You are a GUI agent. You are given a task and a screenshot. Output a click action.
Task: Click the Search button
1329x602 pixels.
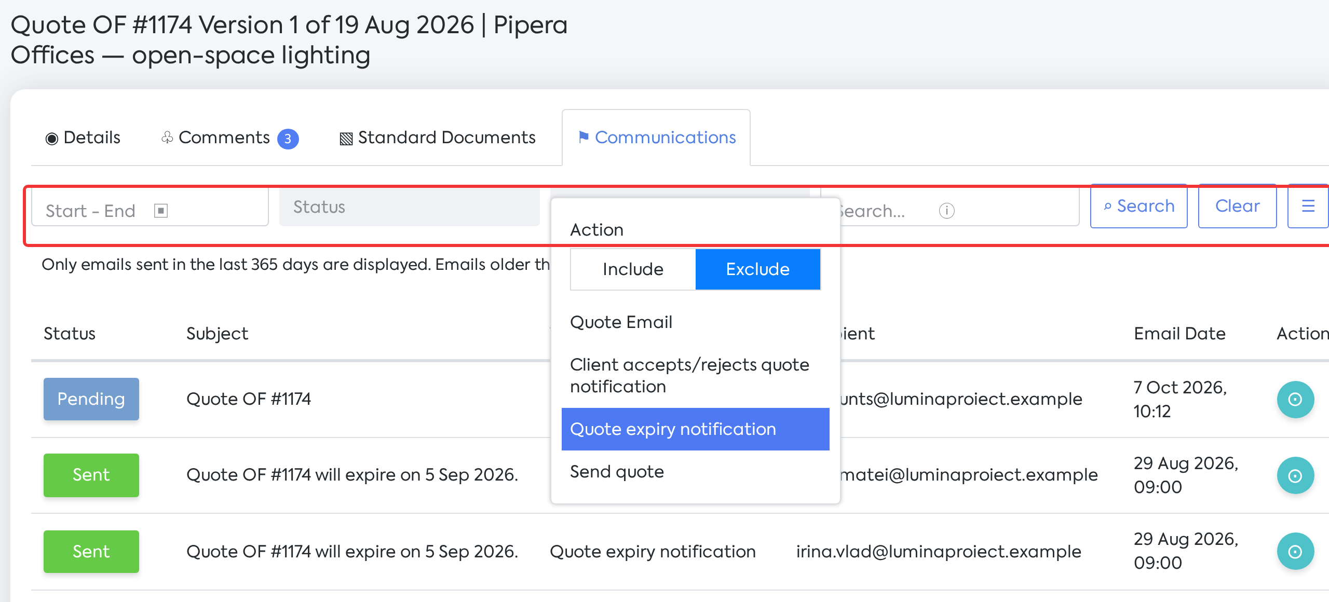coord(1138,206)
